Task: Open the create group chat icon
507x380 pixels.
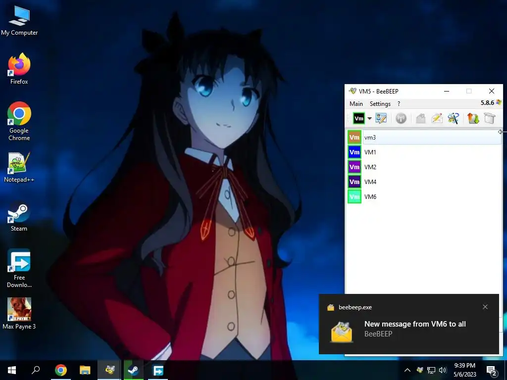Action: [454, 118]
